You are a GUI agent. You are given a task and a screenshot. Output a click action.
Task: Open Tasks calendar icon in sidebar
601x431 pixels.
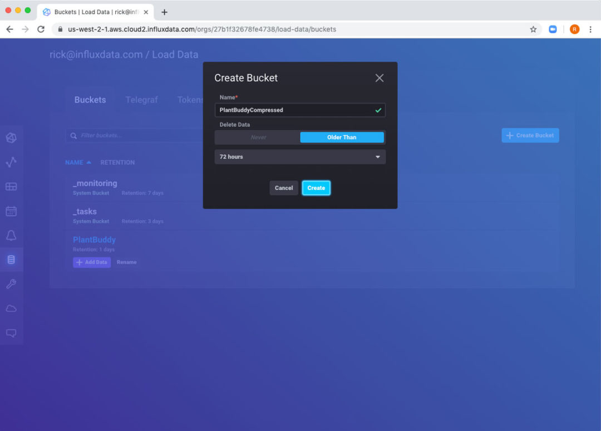(11, 211)
